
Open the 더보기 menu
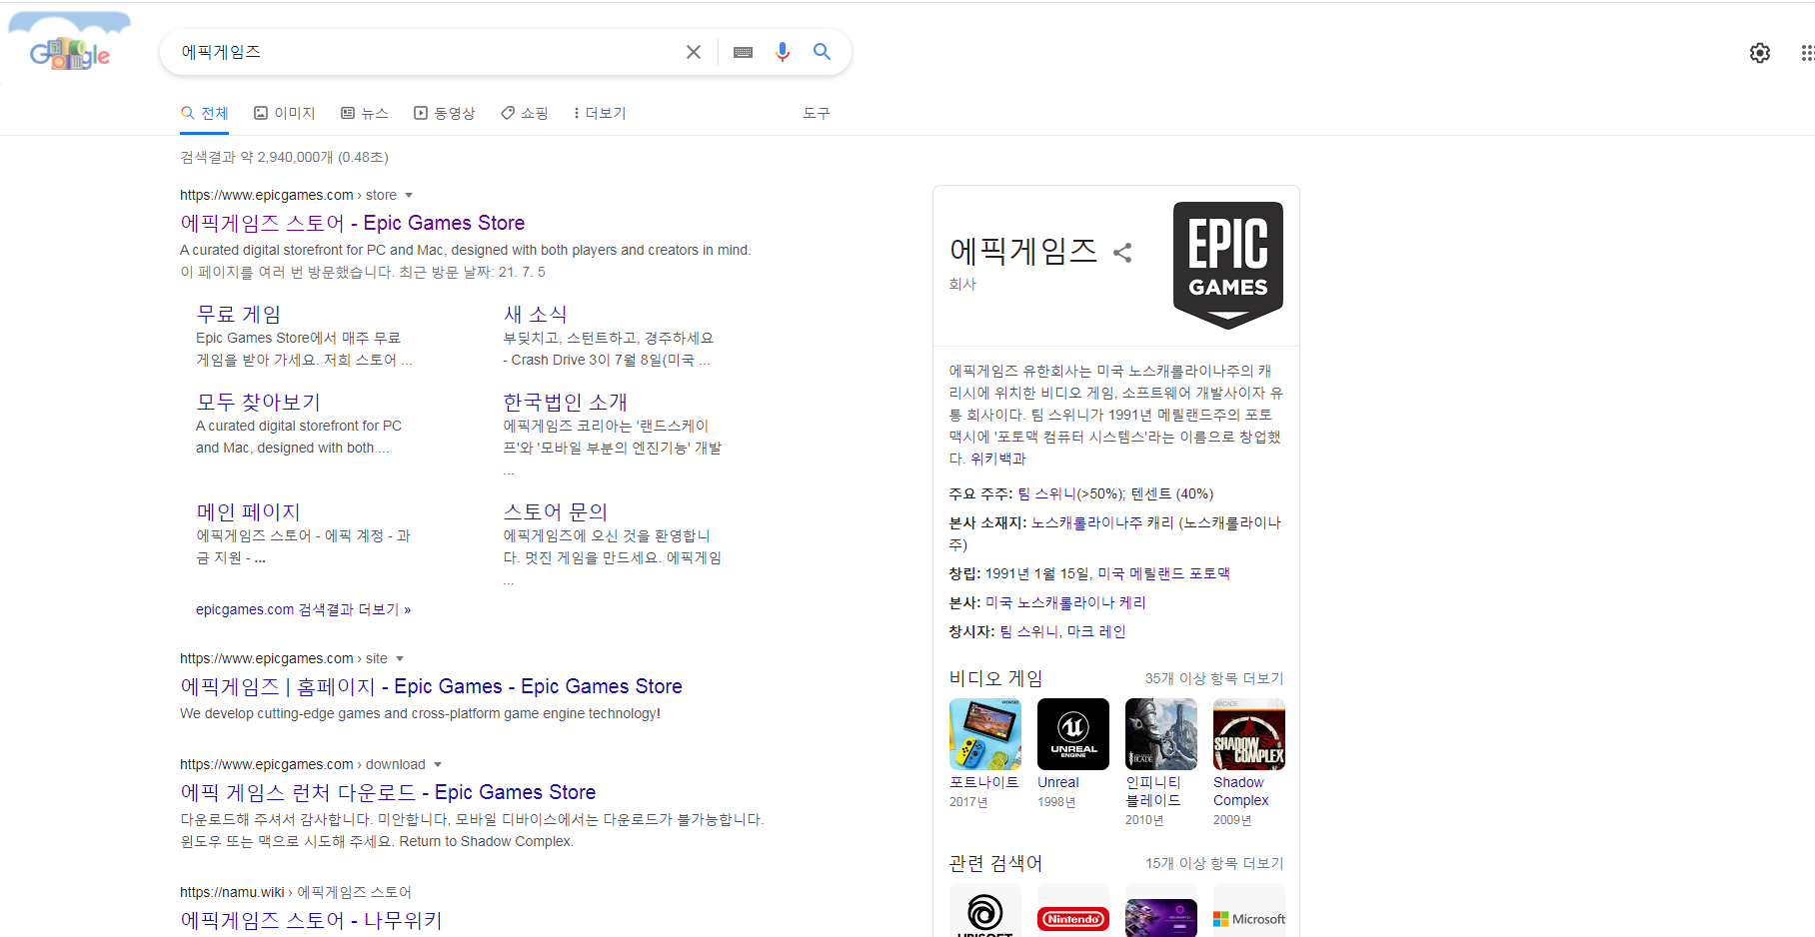[x=600, y=113]
